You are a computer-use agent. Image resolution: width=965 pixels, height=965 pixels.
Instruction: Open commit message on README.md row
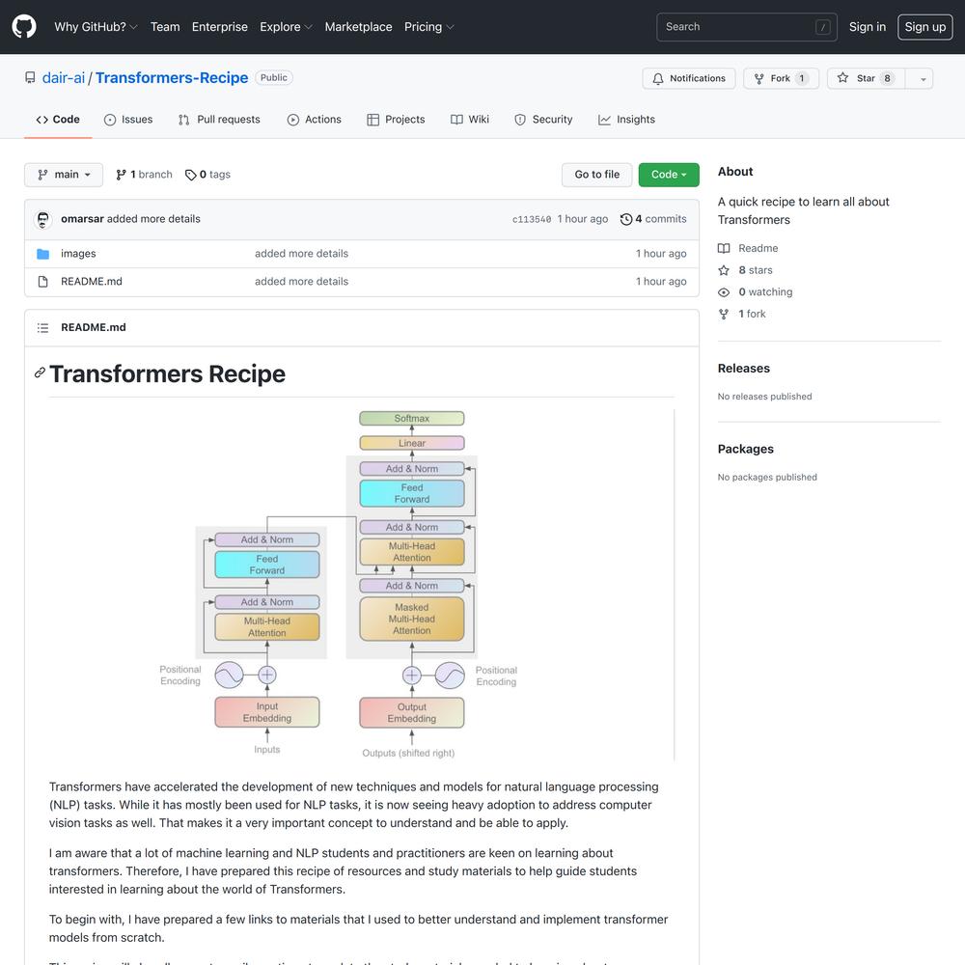(x=301, y=281)
